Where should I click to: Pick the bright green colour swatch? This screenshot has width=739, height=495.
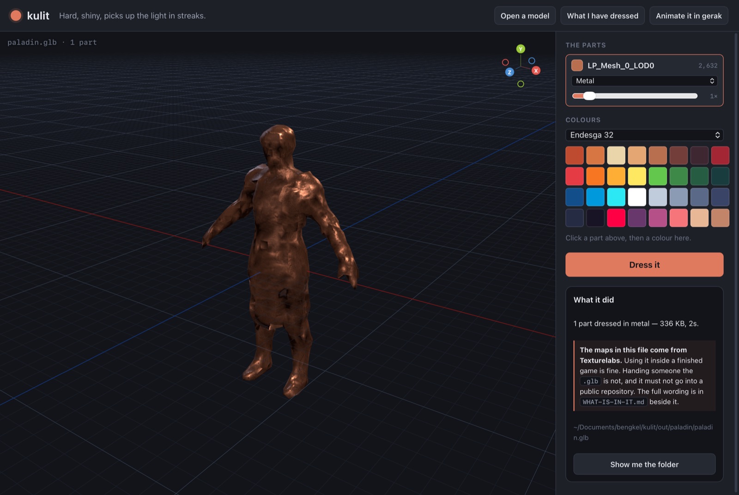[x=658, y=176]
